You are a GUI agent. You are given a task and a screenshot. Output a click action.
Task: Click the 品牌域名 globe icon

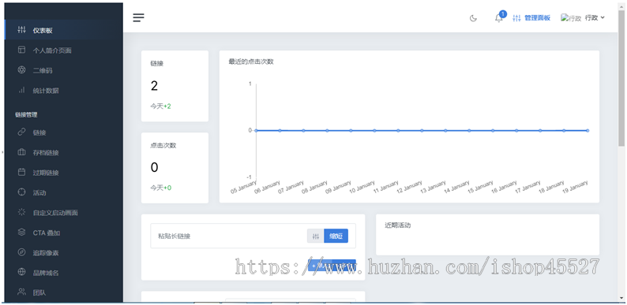point(21,272)
